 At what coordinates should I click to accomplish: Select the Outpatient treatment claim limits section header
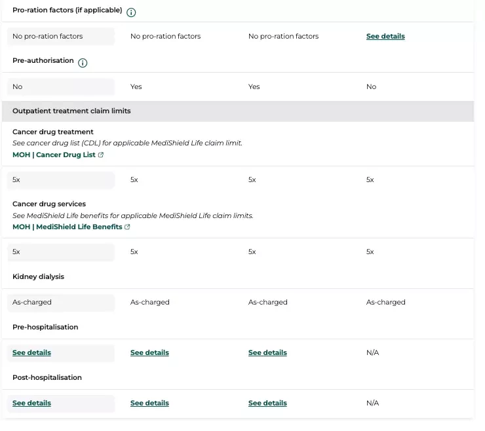click(237, 111)
